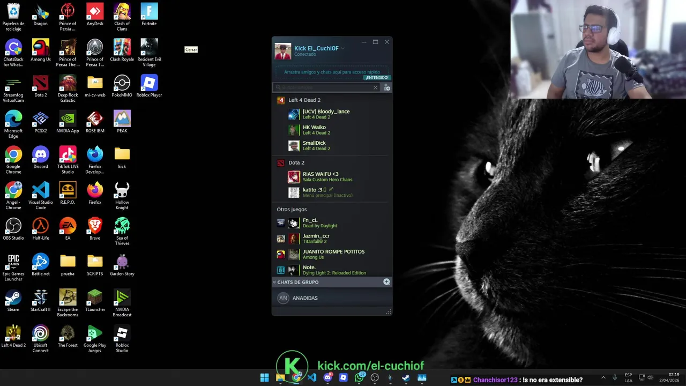Open WhatsApp from the taskbar

coord(359,378)
